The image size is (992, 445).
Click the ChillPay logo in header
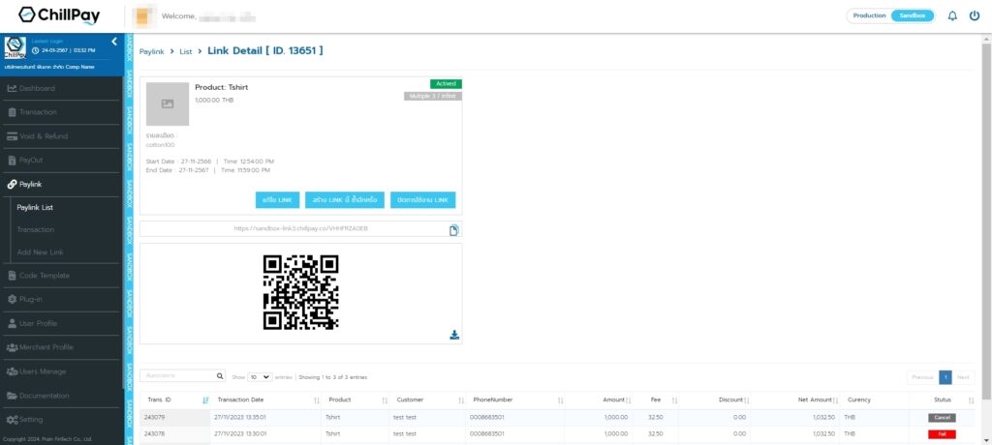[x=59, y=15]
